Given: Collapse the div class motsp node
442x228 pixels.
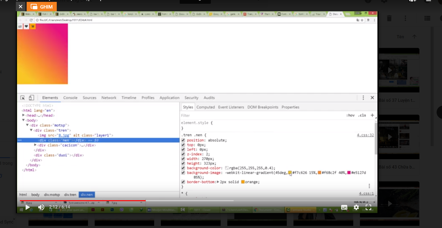Looking at the screenshot, I should tap(27, 125).
